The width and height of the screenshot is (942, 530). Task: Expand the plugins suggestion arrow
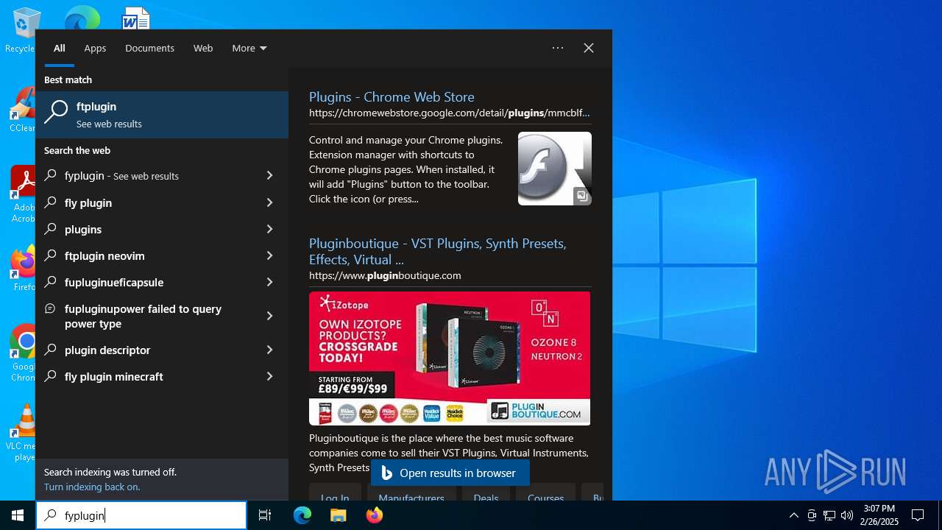[x=269, y=229]
